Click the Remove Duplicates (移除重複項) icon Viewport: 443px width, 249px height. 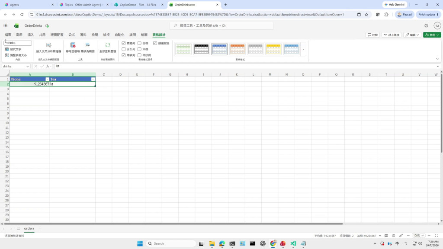pyautogui.click(x=73, y=45)
